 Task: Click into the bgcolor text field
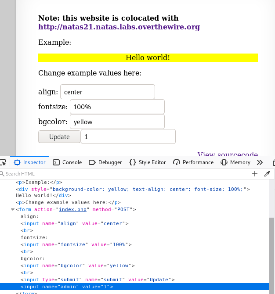coord(117,122)
